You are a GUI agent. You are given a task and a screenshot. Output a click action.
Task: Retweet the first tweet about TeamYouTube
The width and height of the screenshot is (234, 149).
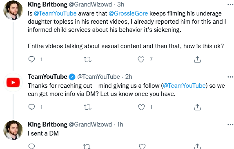(87, 60)
